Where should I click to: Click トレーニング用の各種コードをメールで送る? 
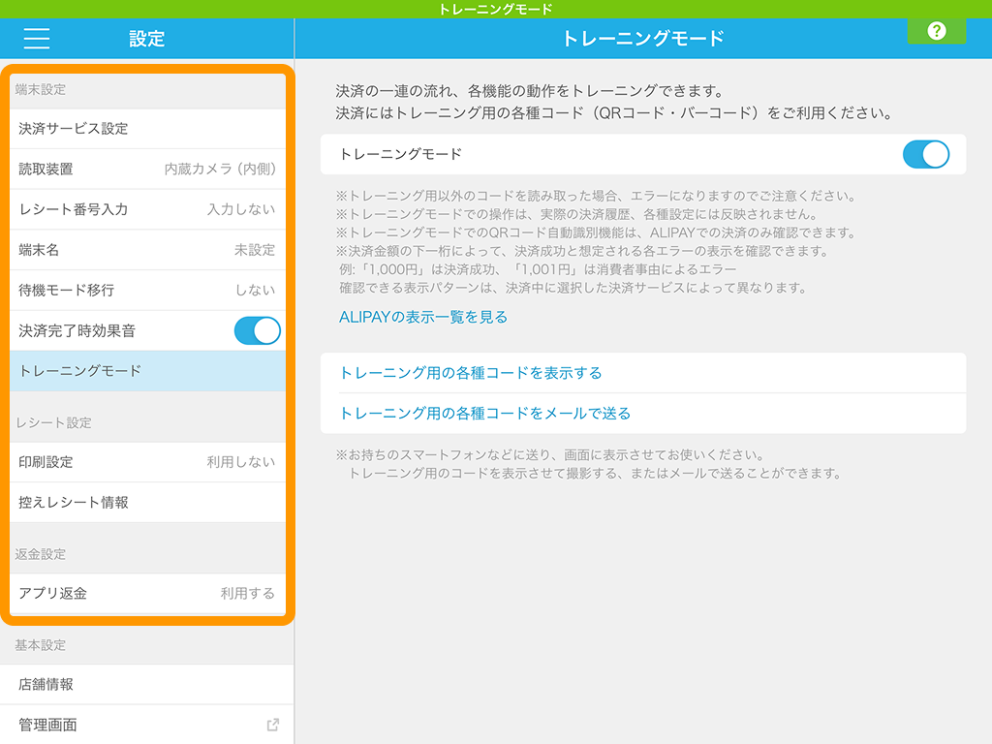point(485,414)
